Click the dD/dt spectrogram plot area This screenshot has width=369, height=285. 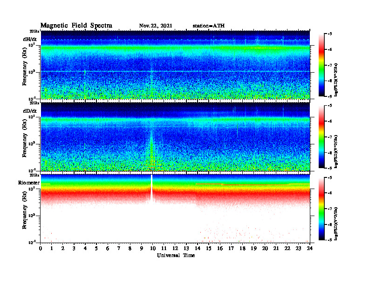tap(175, 136)
